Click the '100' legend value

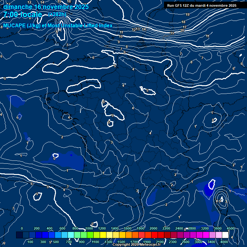(30, 242)
